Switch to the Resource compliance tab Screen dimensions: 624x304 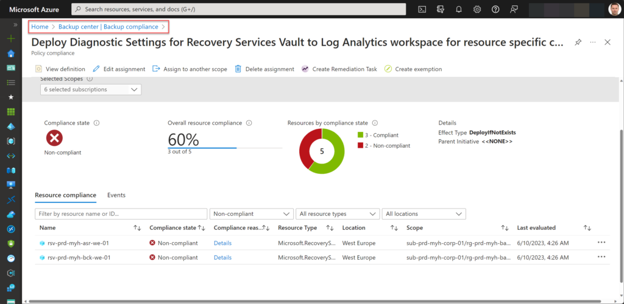pyautogui.click(x=66, y=195)
